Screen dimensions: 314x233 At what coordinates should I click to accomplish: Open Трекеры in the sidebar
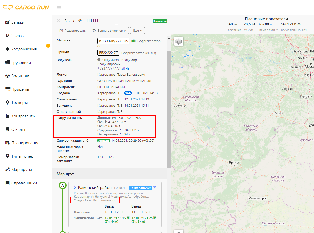point(19,103)
